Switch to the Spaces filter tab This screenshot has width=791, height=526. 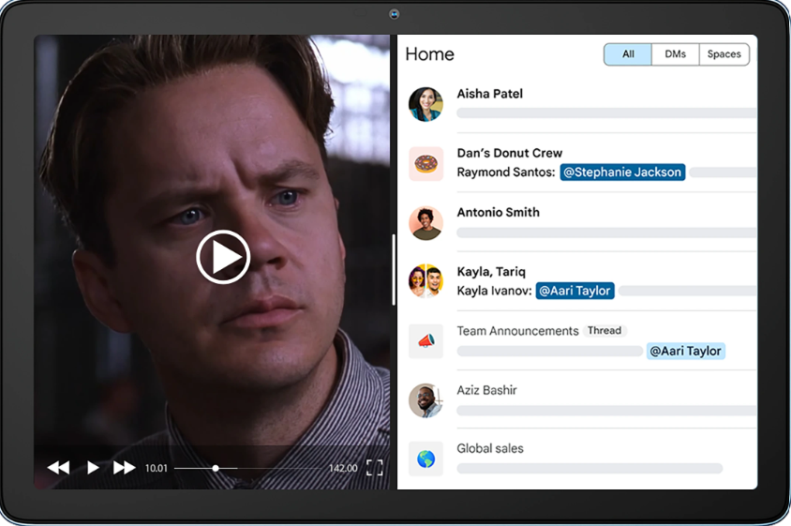[724, 54]
